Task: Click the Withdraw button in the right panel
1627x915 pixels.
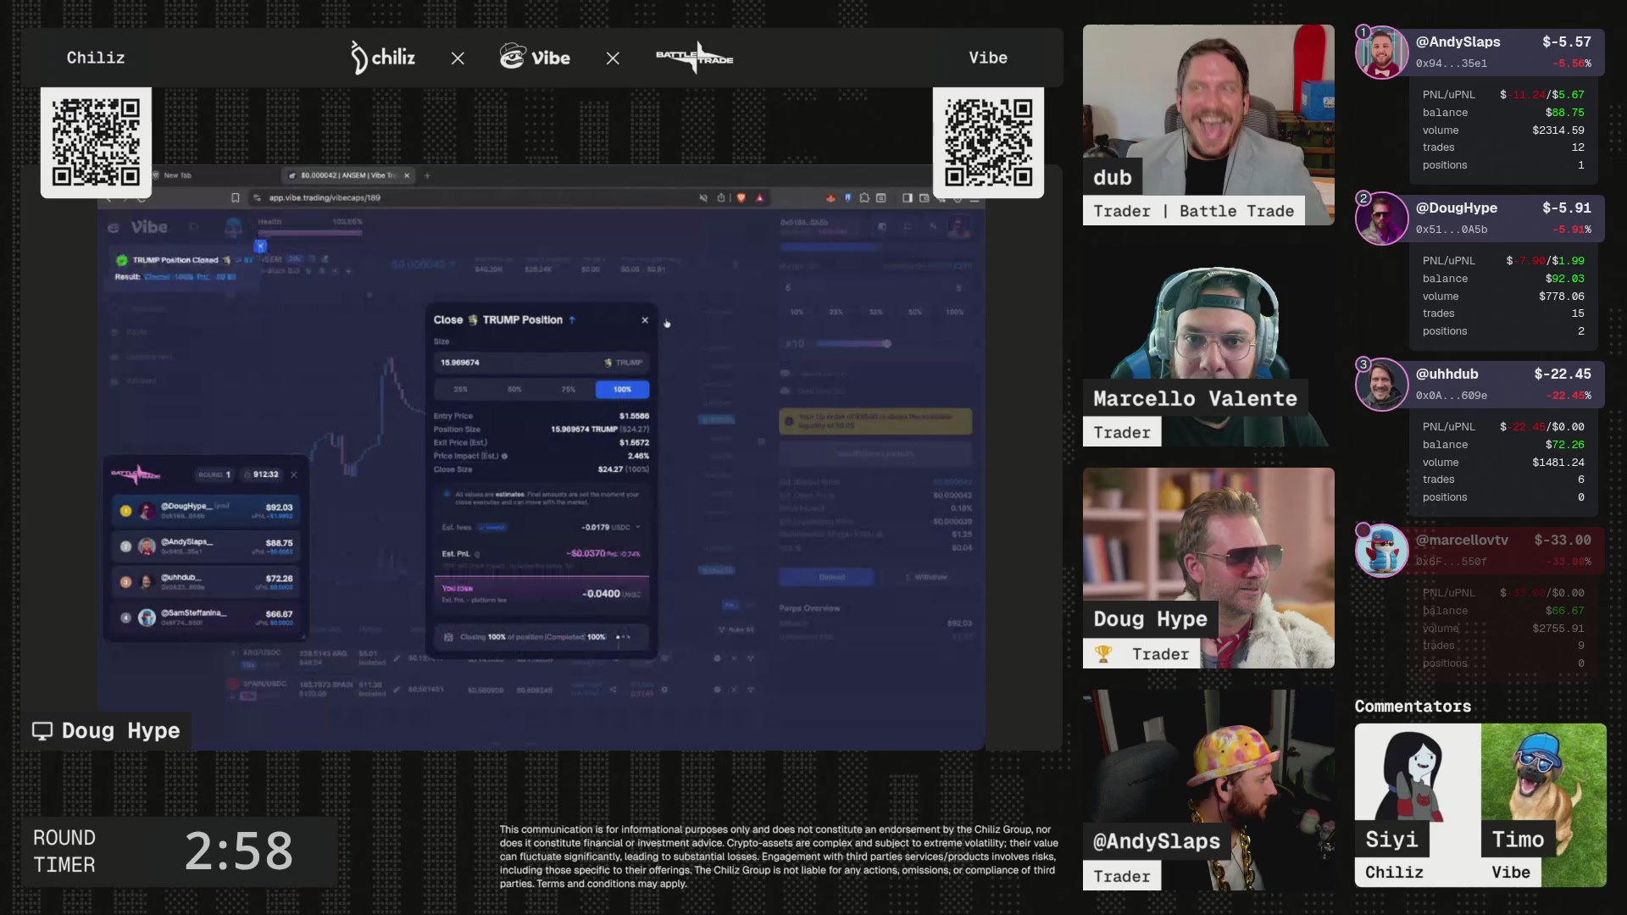Action: [926, 577]
